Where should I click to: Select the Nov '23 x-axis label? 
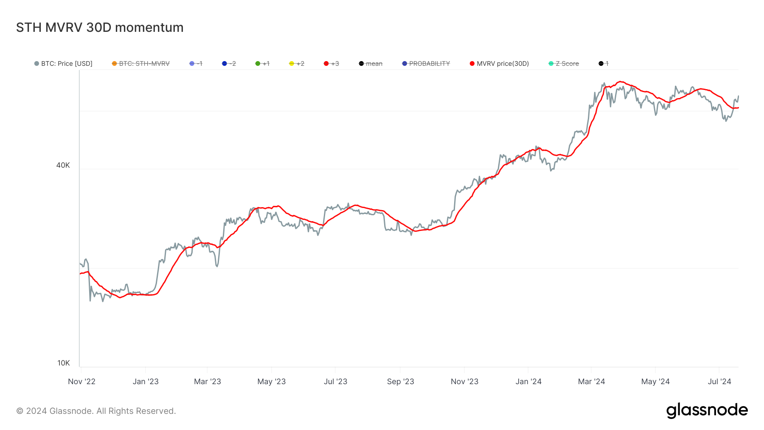tap(464, 382)
